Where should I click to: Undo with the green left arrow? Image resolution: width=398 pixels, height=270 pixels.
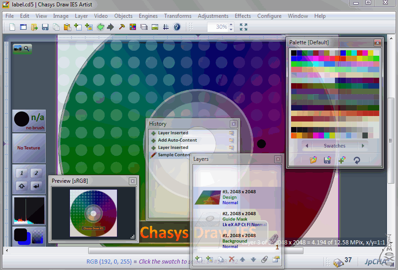pos(101,27)
